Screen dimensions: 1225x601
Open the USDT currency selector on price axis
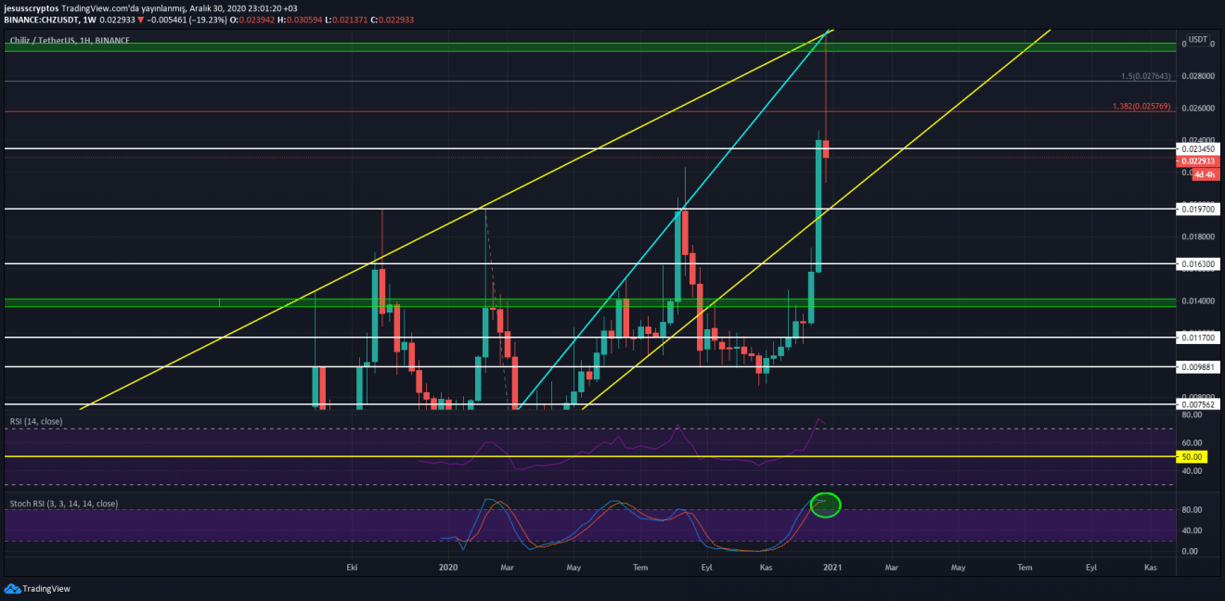pyautogui.click(x=1198, y=40)
